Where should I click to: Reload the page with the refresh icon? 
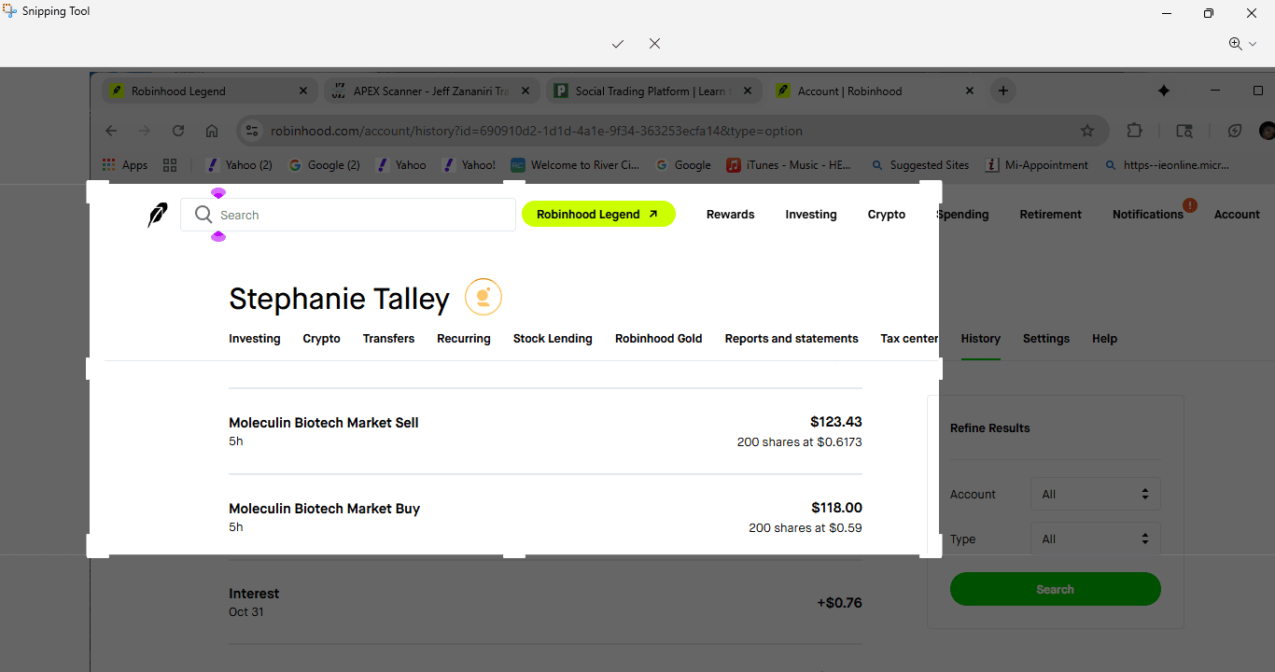coord(178,132)
